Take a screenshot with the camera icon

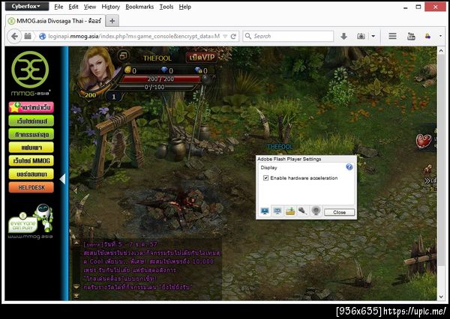[361, 36]
